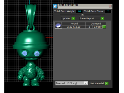Viewport: 124px width, 93px height.
Task: Click the quantity cell showing 2
Action: coord(89,27)
